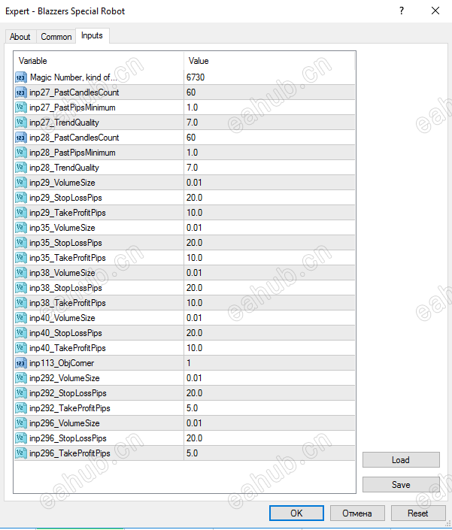
Task: Click the icon of inp38_VolumeSize row
Action: pos(20,273)
